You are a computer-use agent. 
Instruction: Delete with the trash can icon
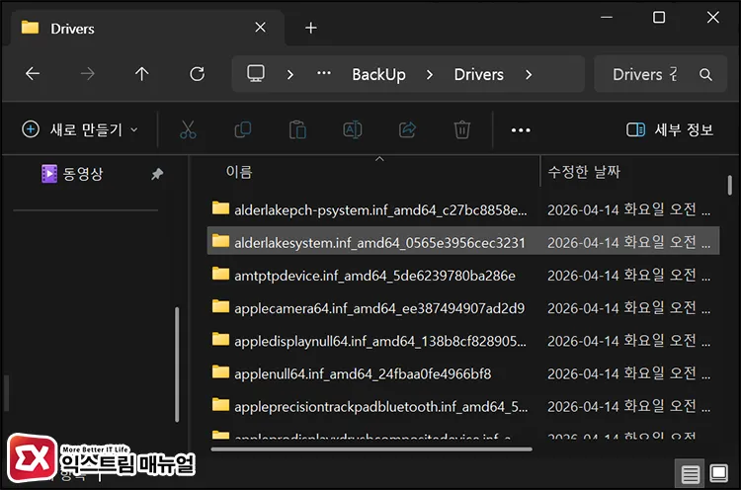click(x=462, y=129)
